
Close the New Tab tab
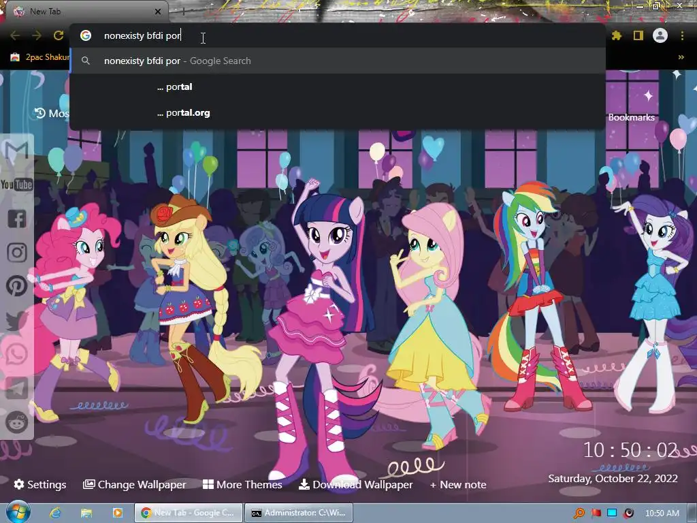[x=158, y=12]
